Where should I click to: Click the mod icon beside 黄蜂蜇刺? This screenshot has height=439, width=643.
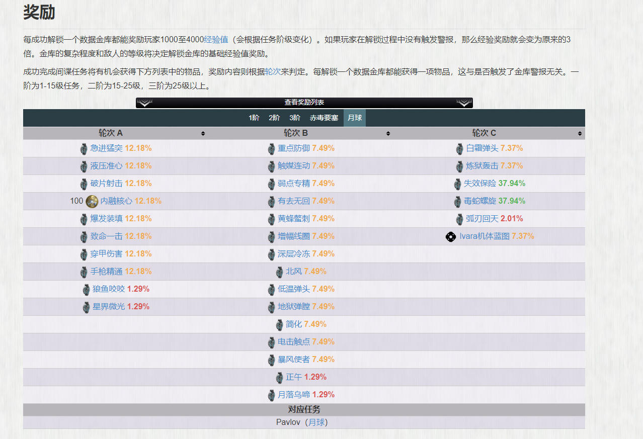coord(272,219)
